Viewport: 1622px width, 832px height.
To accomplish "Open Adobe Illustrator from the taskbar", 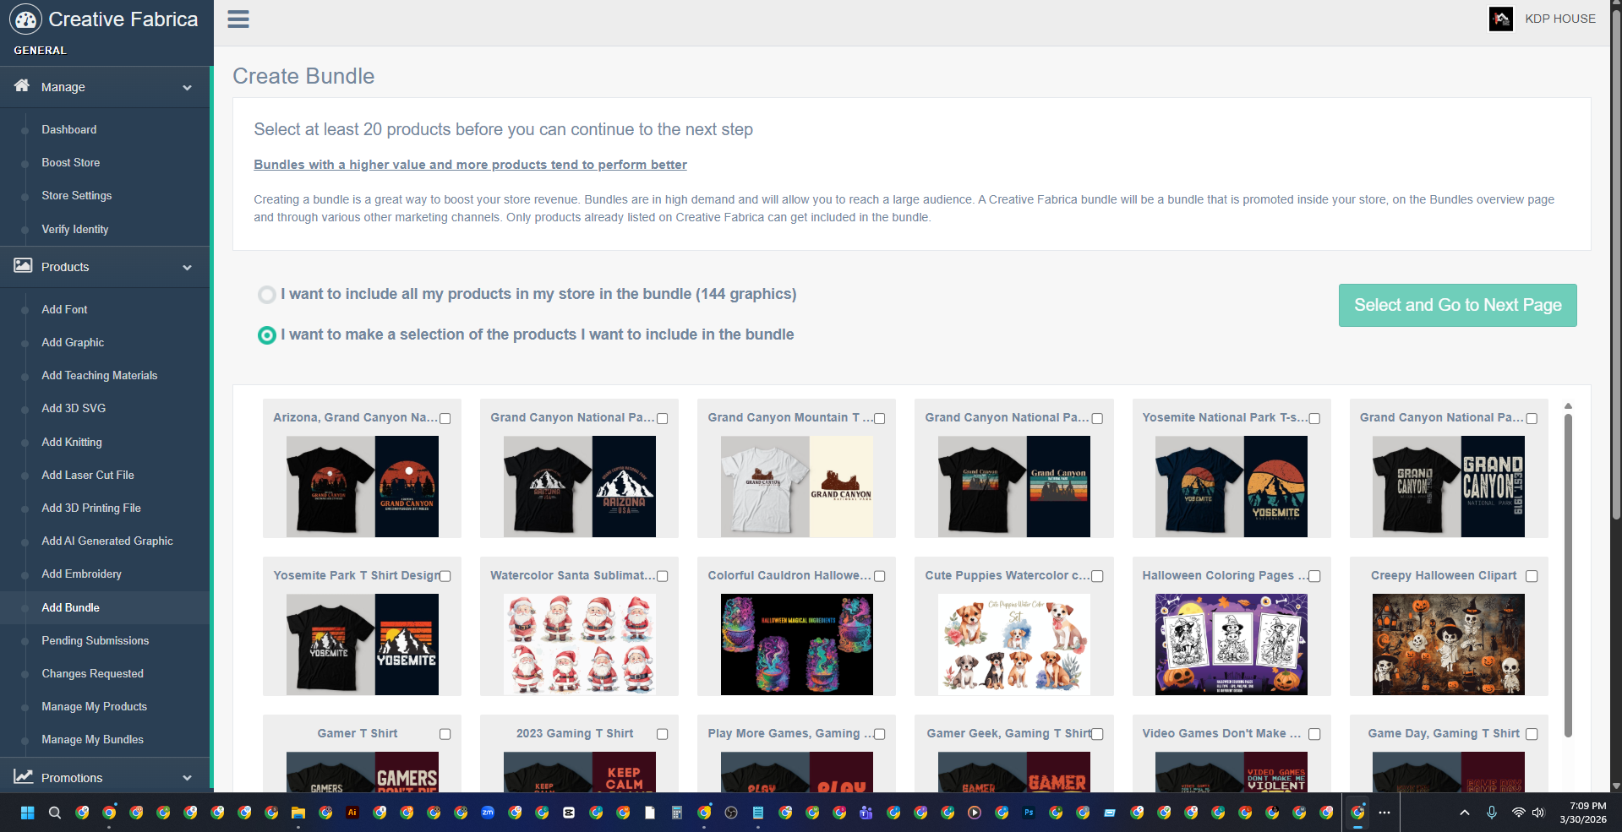I will coord(352,813).
